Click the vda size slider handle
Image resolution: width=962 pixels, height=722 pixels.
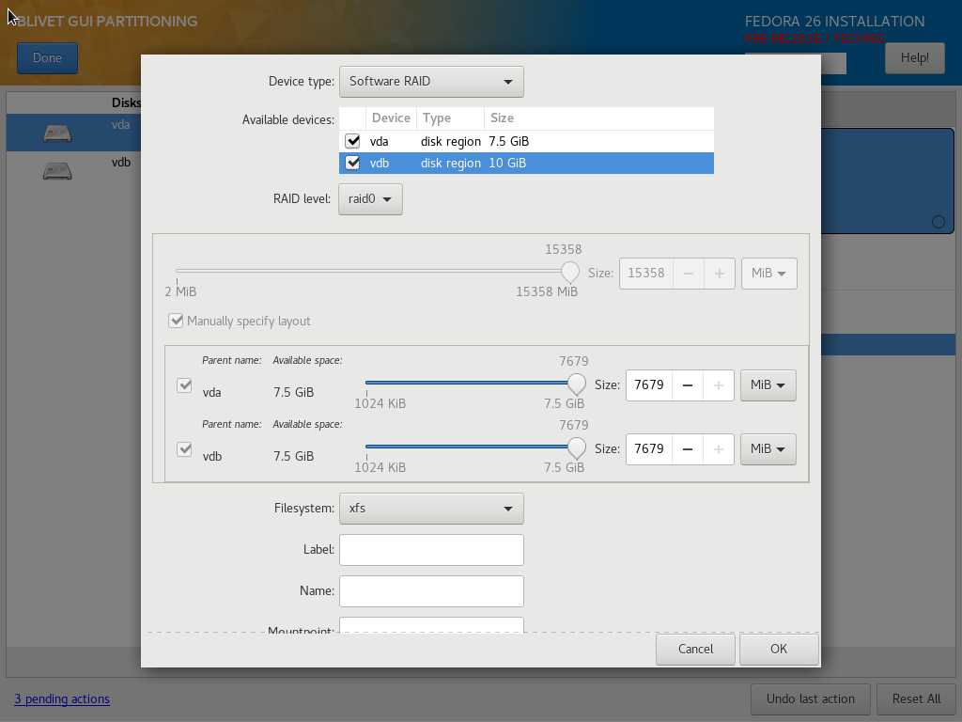pos(576,384)
